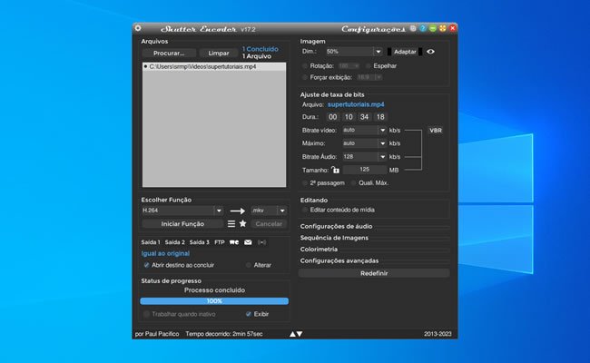Click the seconds field showing 34

click(364, 117)
